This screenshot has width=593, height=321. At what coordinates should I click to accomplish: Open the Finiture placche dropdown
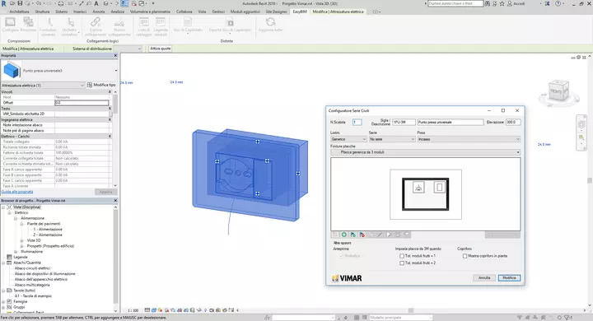(x=426, y=152)
